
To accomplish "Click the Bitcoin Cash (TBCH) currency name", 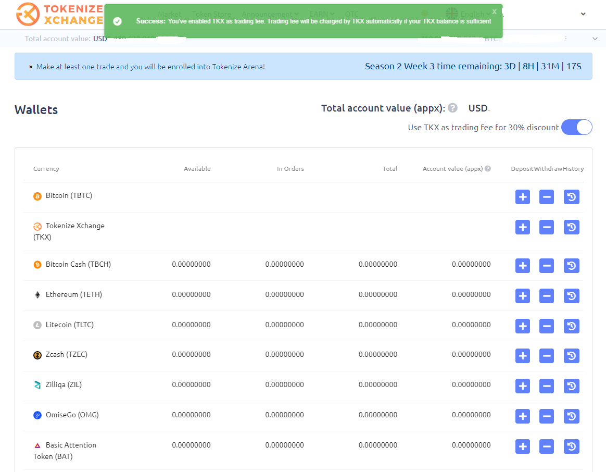I will coord(78,264).
